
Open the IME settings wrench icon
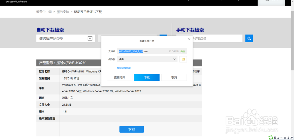[292, 138]
